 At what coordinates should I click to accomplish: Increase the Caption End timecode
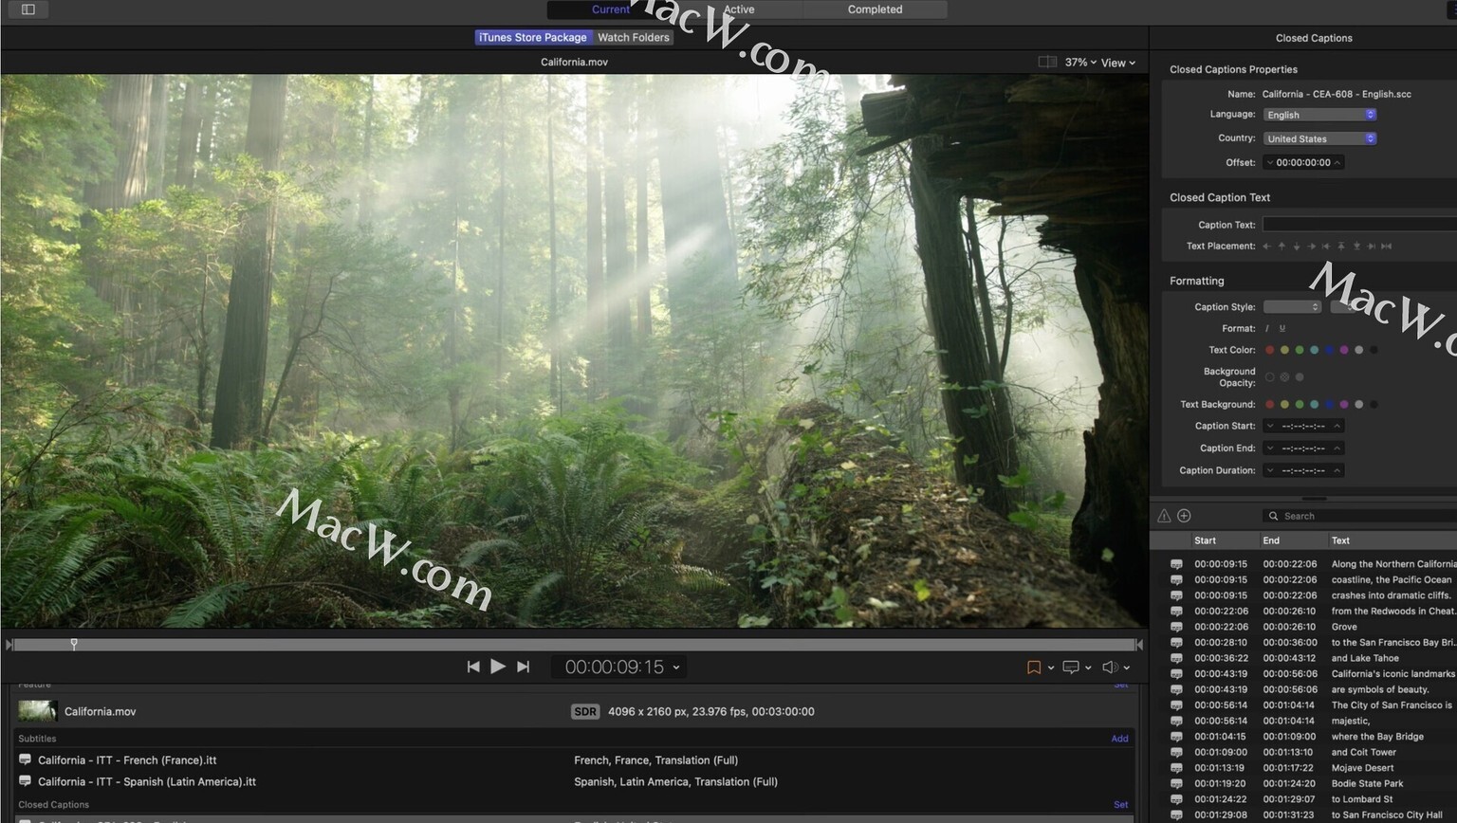click(1337, 448)
